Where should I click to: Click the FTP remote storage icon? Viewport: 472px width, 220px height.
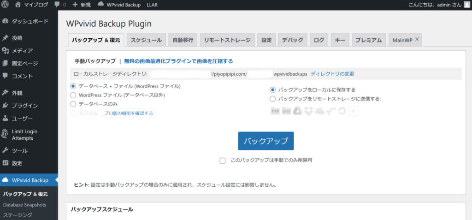275,111
